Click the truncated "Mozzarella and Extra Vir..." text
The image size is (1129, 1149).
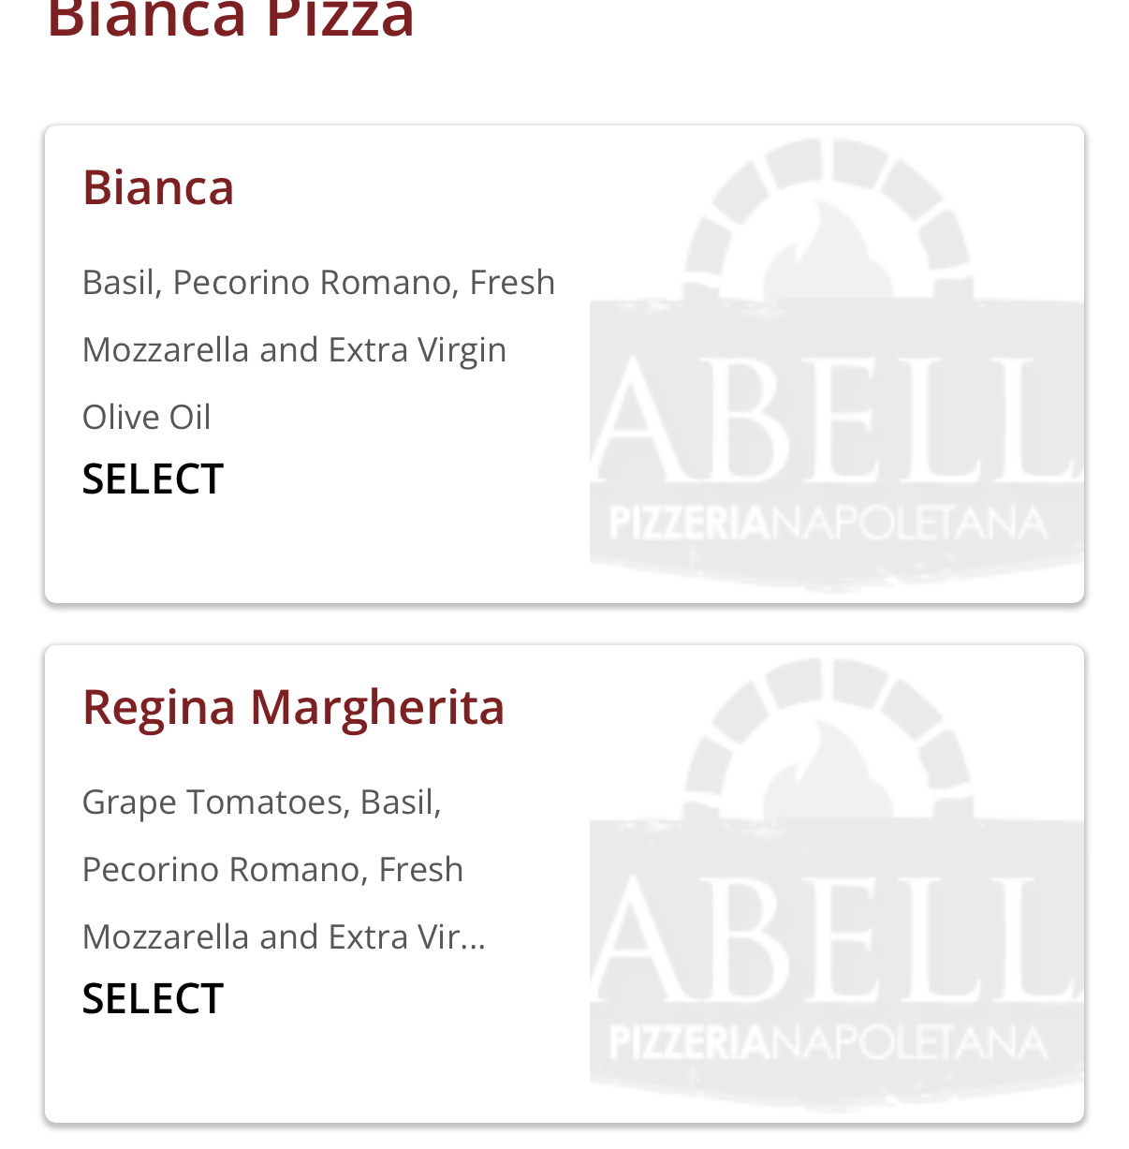click(x=284, y=936)
